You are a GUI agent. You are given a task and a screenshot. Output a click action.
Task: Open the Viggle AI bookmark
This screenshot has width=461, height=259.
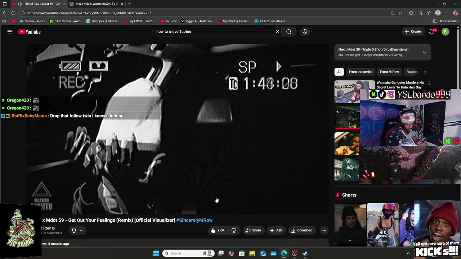tap(197, 21)
